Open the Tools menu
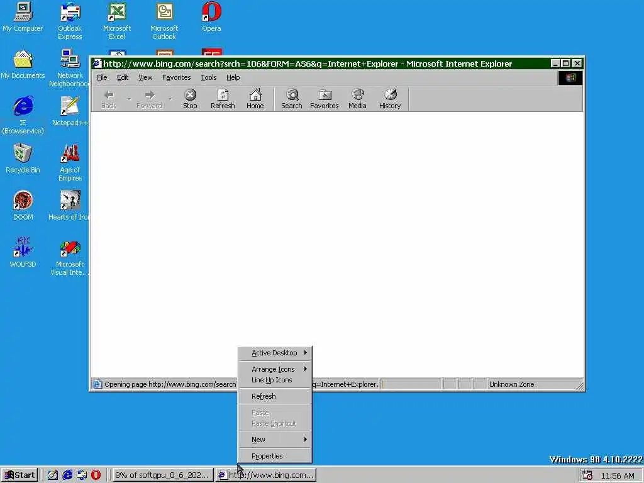 [x=208, y=77]
